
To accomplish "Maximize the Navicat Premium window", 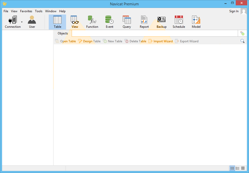I will coord(232,3).
